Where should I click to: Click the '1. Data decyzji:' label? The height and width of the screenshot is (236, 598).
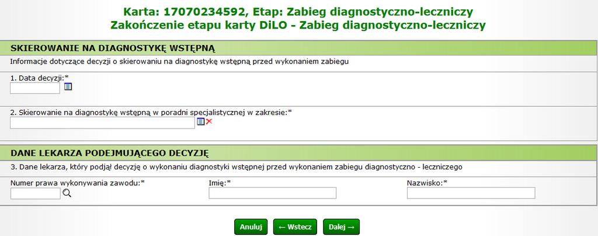[39, 77]
